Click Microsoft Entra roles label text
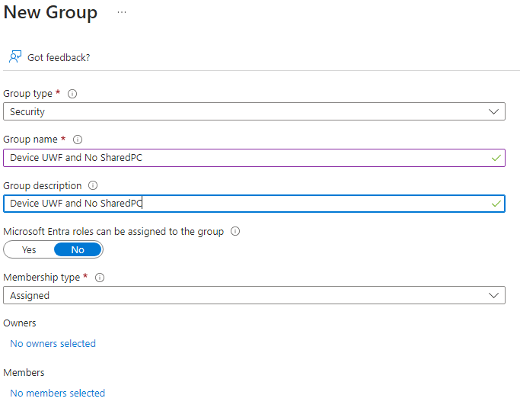This screenshot has width=520, height=408. coord(113,232)
